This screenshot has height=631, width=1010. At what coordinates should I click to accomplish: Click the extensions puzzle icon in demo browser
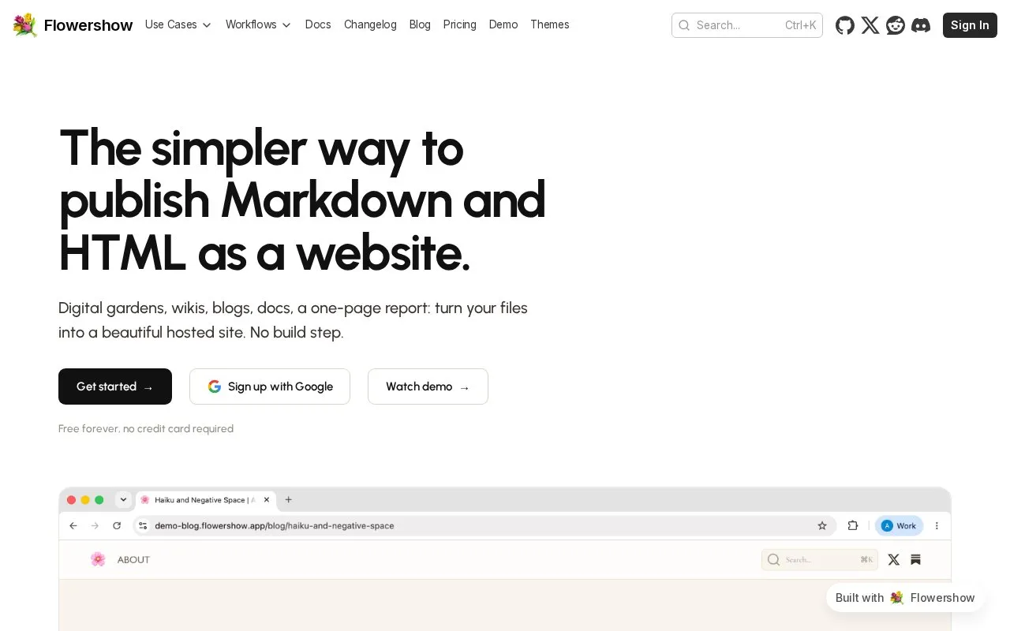(853, 525)
